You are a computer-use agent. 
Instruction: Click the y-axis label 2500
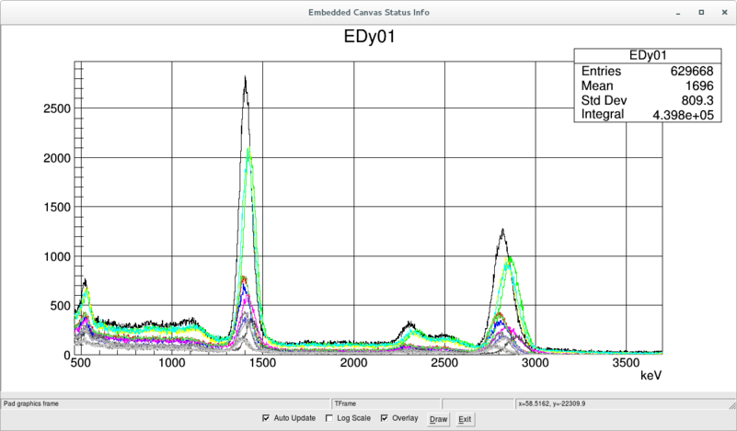(57, 108)
